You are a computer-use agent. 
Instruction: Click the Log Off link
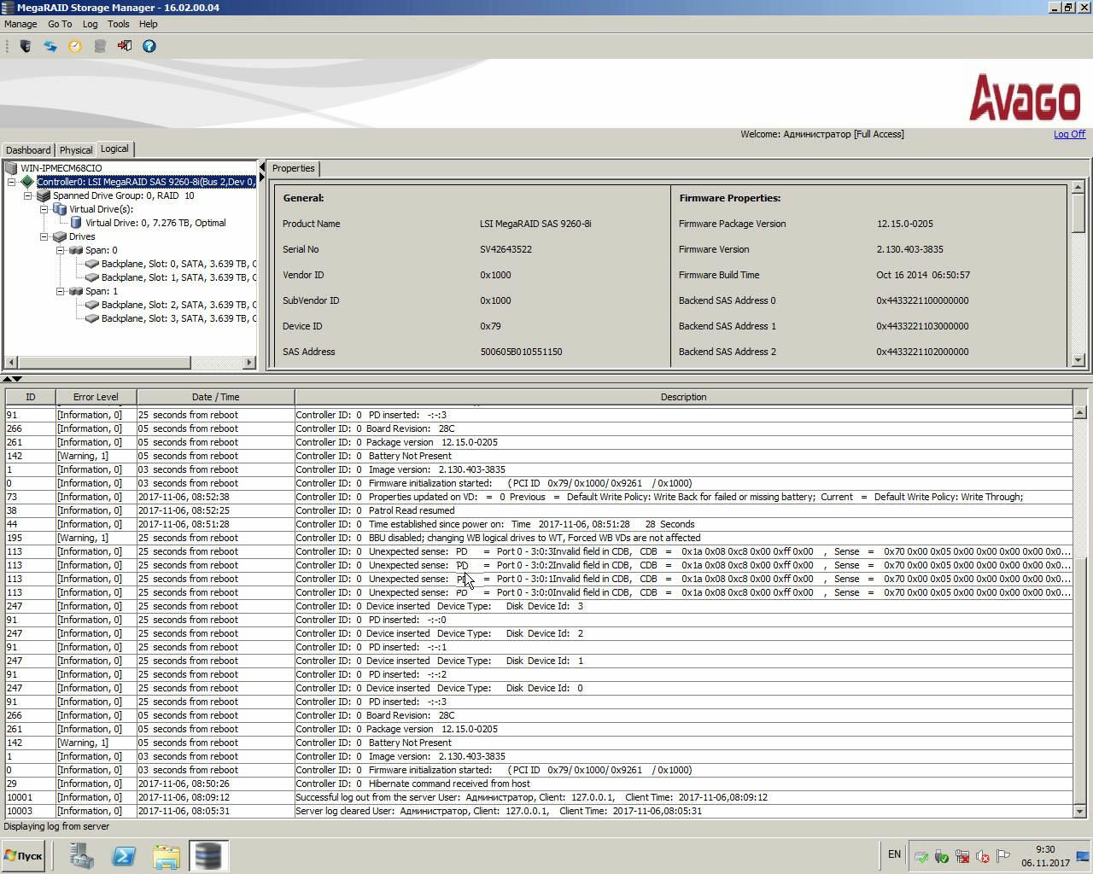[1069, 134]
